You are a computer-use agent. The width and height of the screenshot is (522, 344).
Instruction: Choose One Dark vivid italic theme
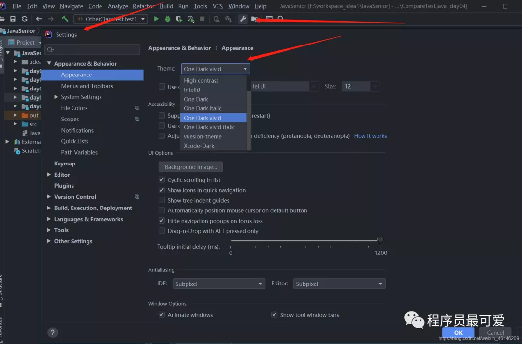[x=214, y=127]
